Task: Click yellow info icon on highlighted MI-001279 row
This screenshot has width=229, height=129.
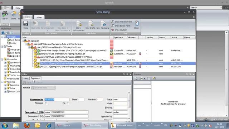Action: pos(38,63)
